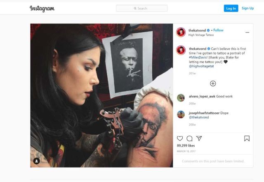Open the Sign Up link
Viewport: 264px width, 182px height.
tap(247, 8)
